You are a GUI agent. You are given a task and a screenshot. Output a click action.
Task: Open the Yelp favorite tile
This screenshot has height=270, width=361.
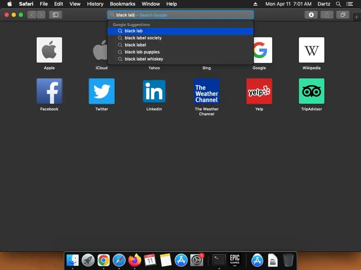[259, 91]
